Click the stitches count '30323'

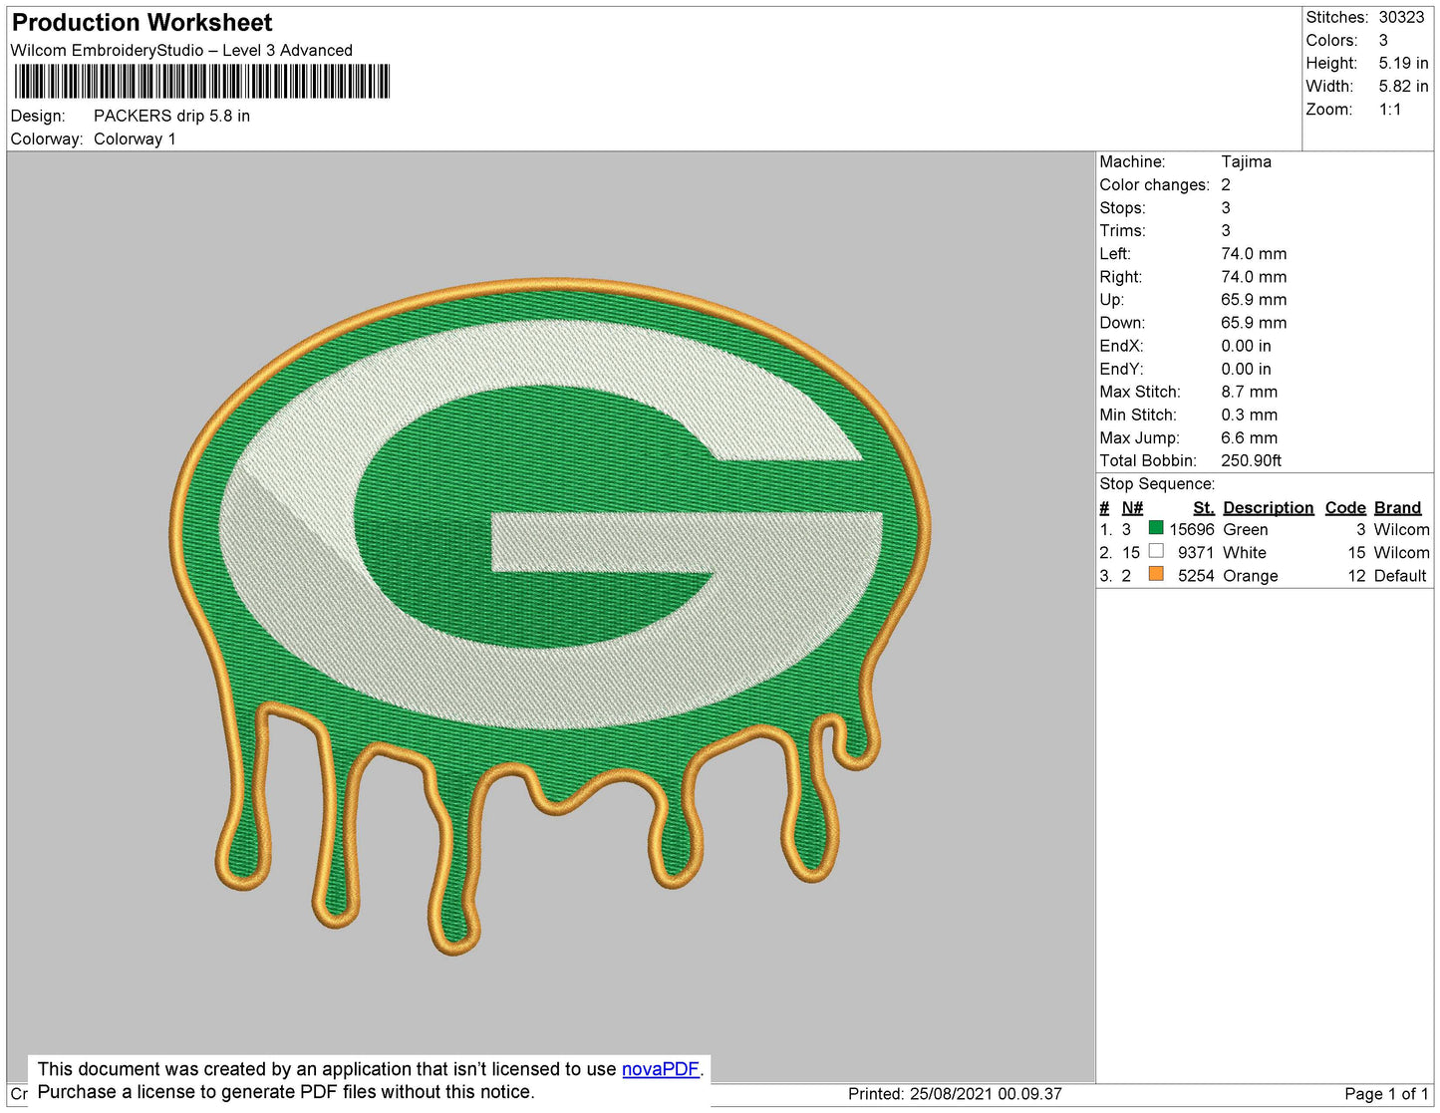[1401, 18]
